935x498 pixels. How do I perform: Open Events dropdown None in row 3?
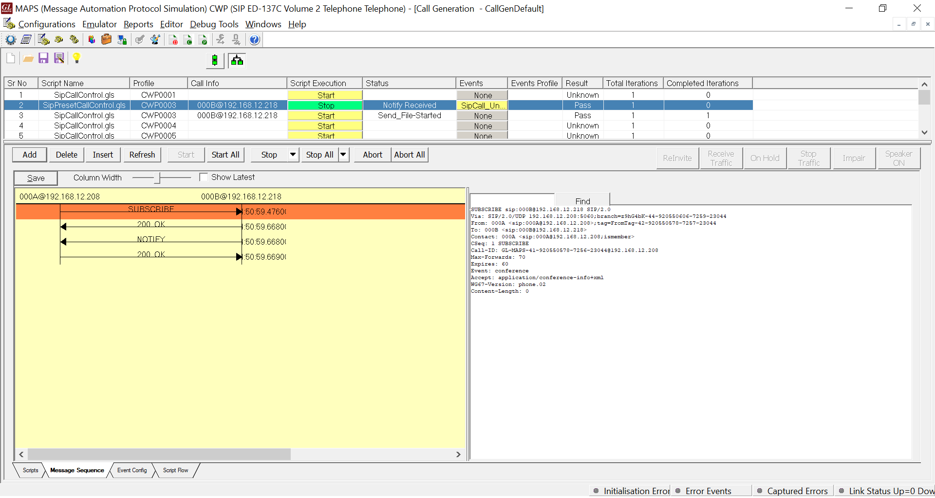click(x=483, y=116)
